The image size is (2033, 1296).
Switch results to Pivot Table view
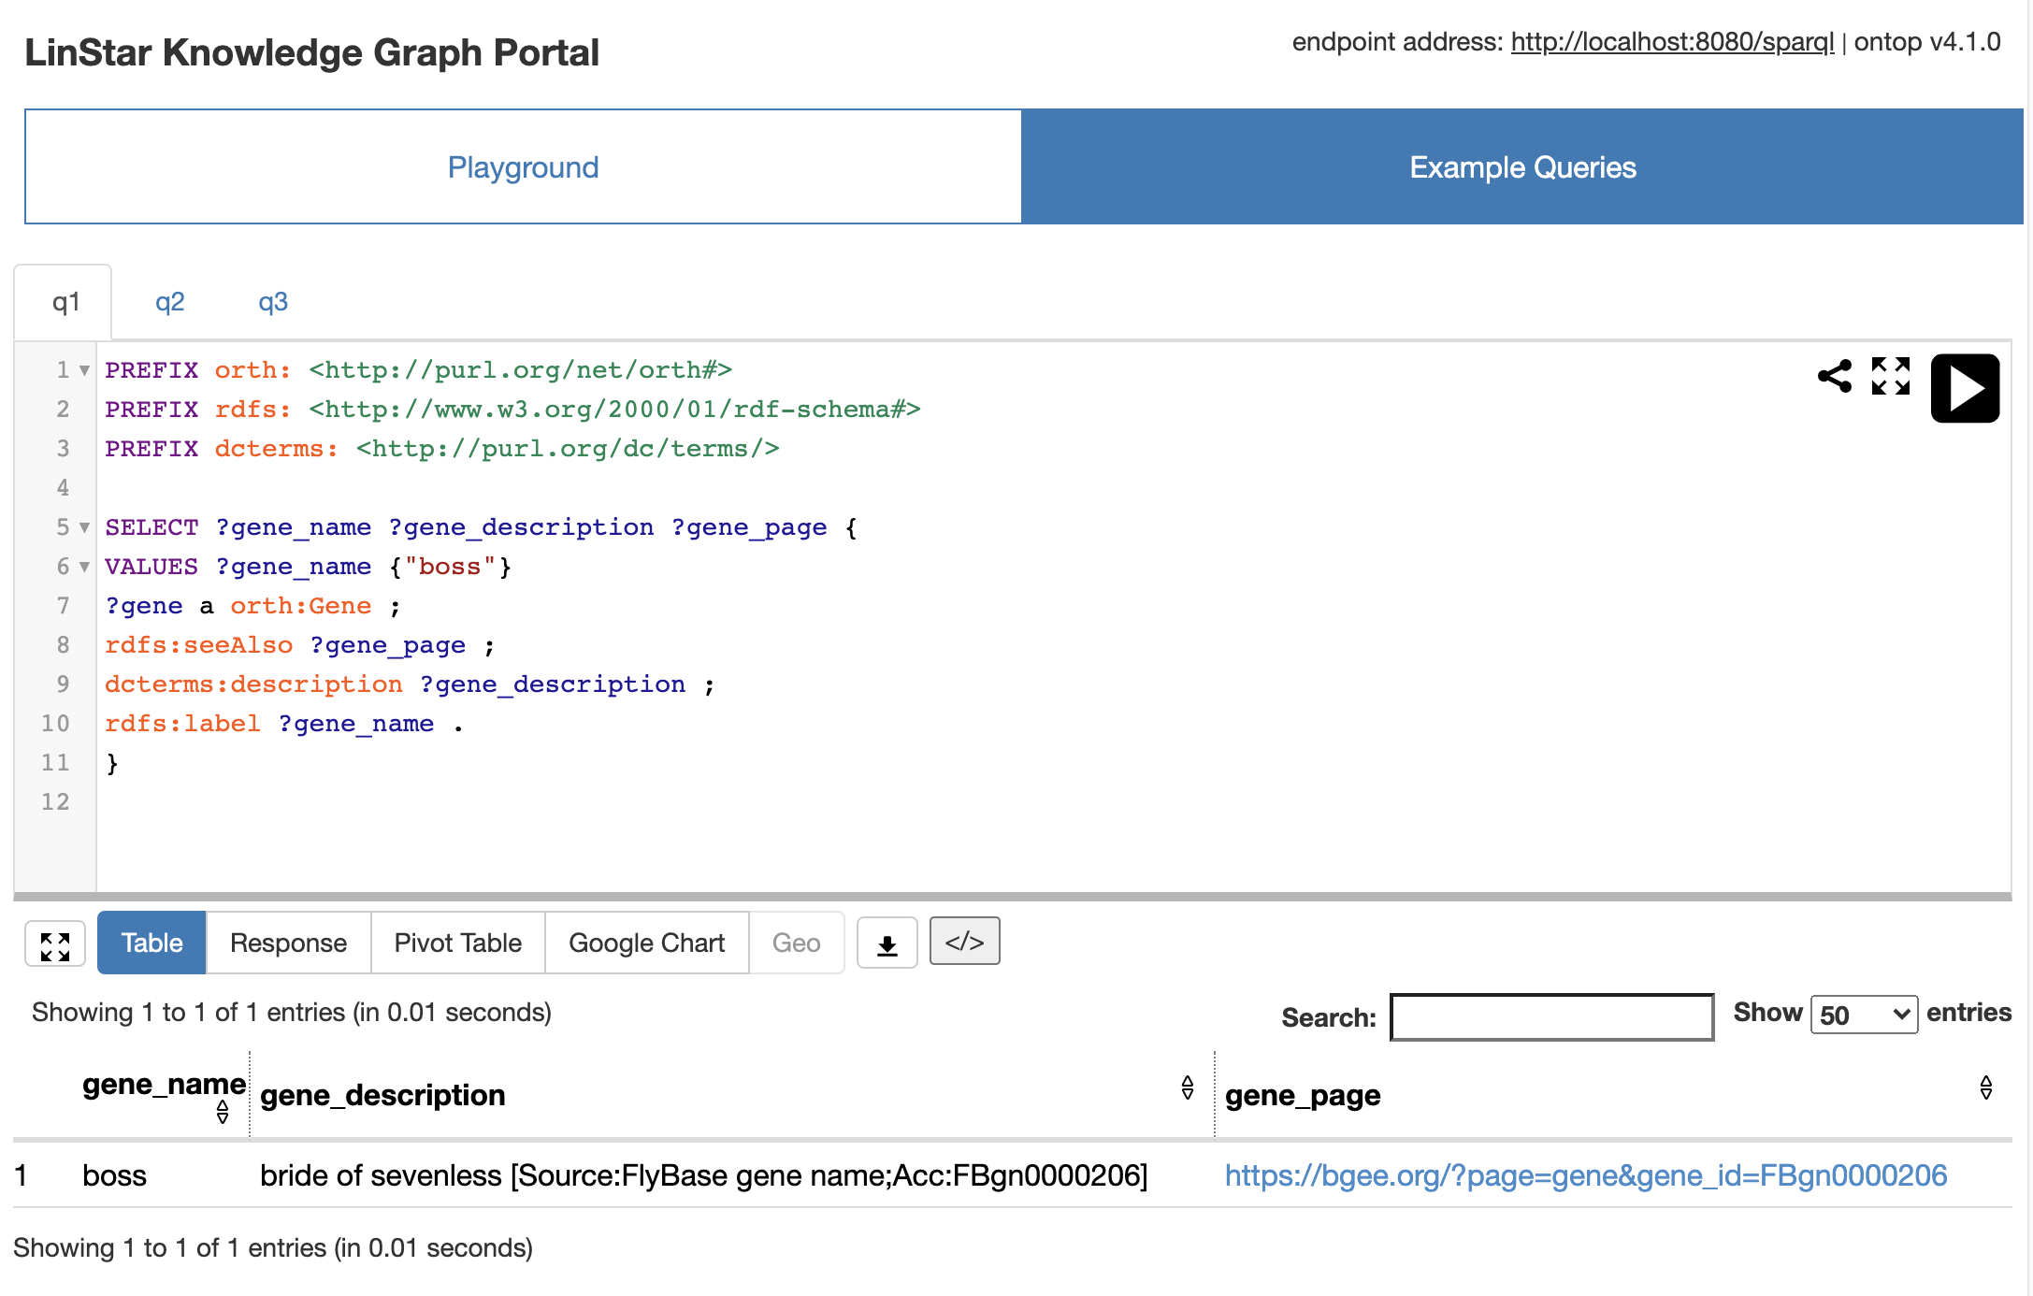point(457,943)
